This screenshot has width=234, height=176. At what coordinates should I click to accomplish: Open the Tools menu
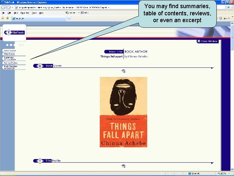tap(34, 13)
